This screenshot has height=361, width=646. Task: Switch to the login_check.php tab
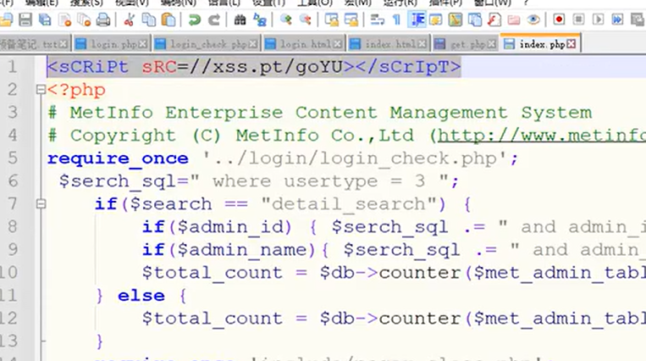206,44
